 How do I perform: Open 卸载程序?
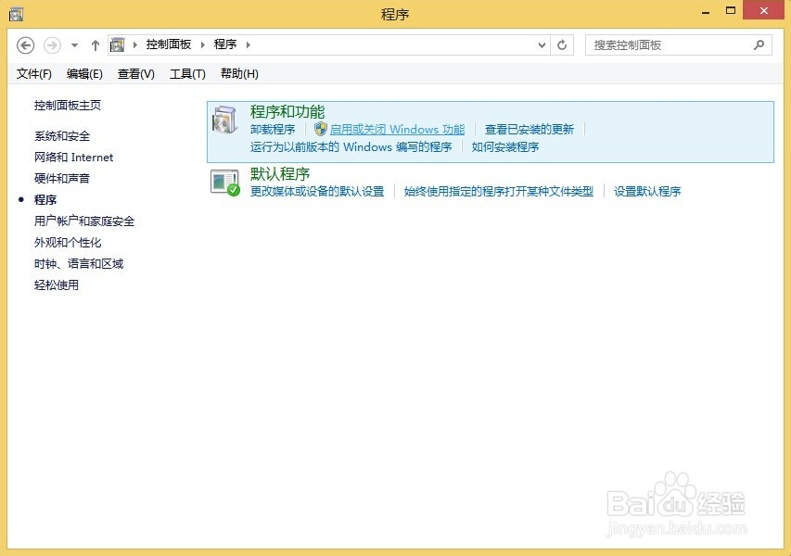[x=273, y=129]
